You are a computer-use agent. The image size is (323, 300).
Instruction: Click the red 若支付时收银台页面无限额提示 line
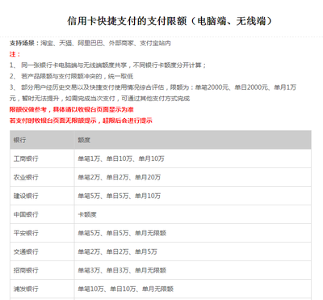tap(81, 120)
